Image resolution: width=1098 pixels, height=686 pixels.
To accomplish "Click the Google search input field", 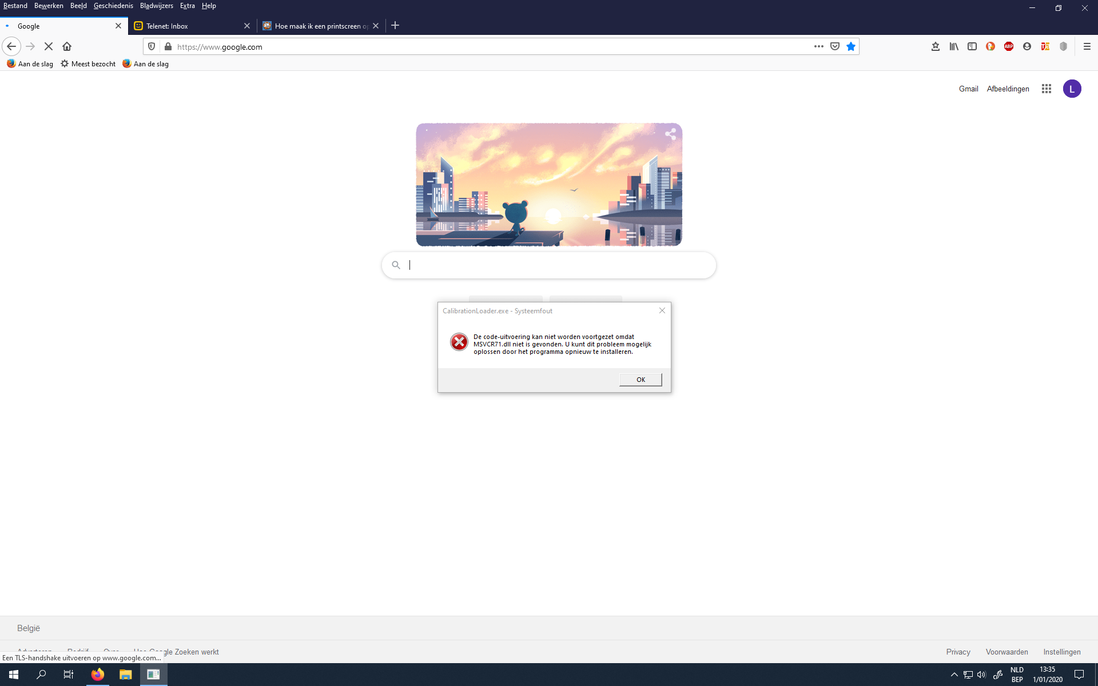I will pyautogui.click(x=549, y=265).
